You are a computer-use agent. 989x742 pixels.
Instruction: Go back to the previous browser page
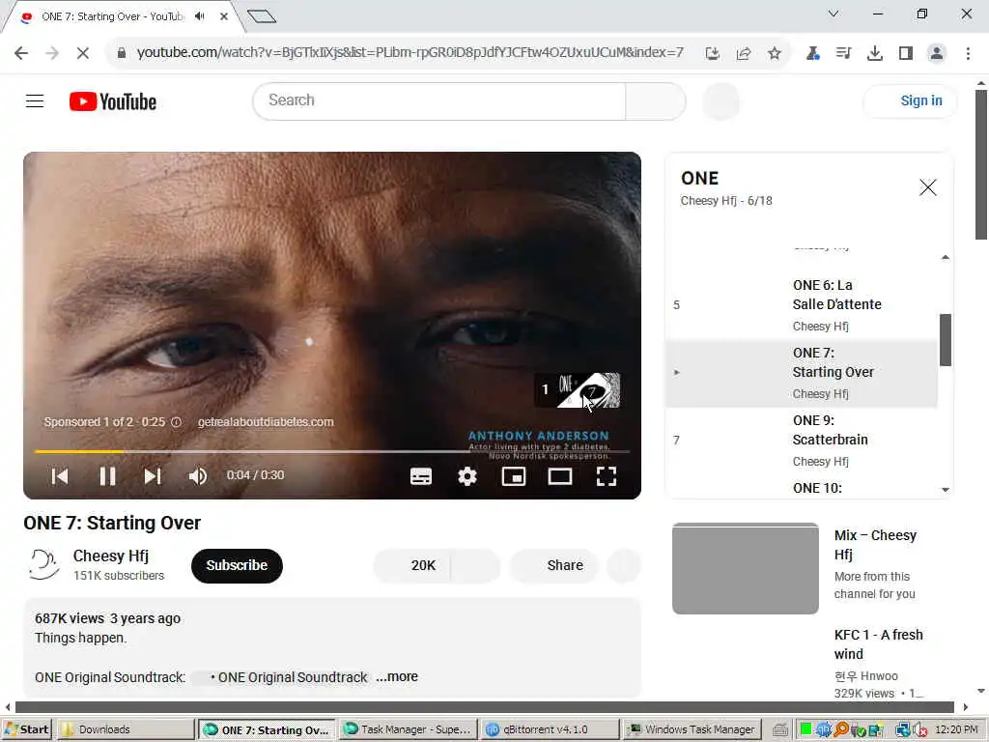(x=21, y=53)
